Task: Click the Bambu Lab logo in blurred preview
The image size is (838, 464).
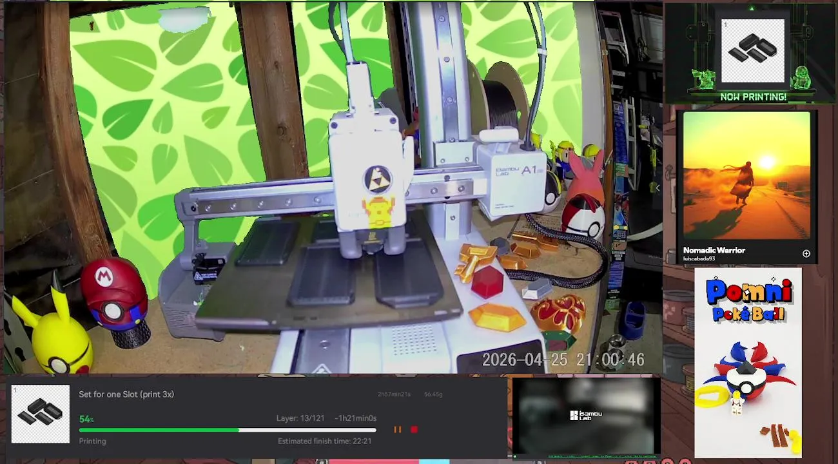Action: [x=586, y=416]
